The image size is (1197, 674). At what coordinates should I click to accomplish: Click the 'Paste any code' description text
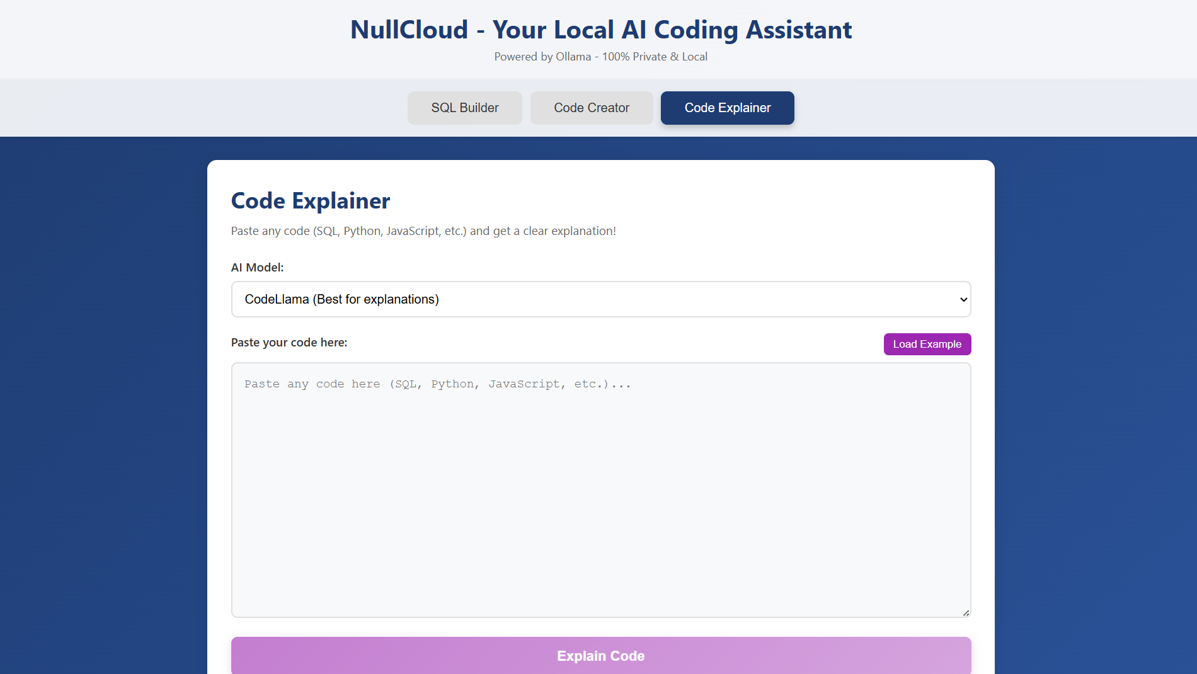[x=423, y=231]
